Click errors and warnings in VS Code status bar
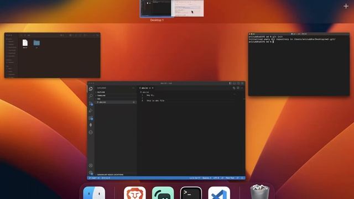The width and height of the screenshot is (354, 199). 106,178
